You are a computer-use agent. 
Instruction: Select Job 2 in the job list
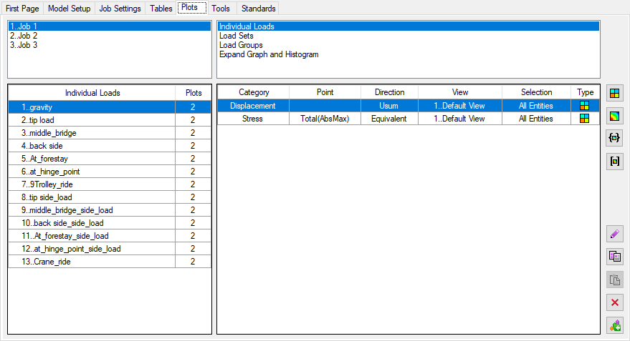(24, 36)
